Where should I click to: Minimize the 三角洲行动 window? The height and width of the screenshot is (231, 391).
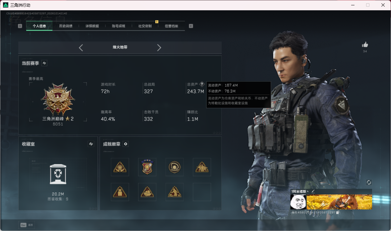353,5
